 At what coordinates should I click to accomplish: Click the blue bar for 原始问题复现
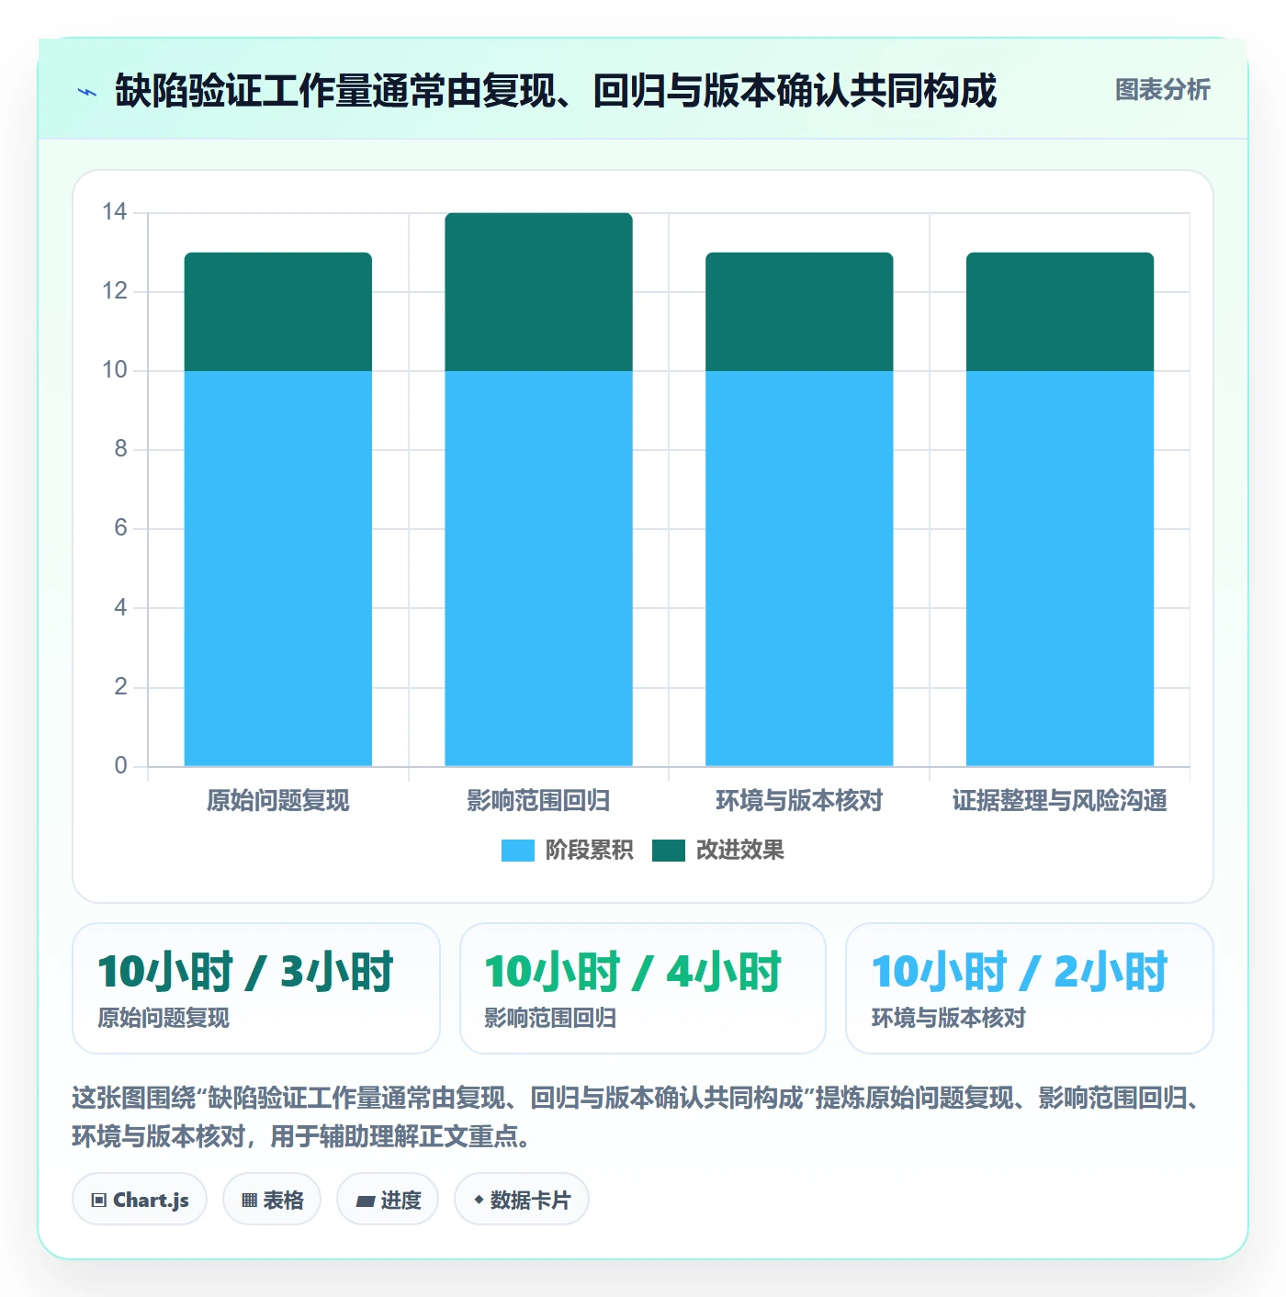tap(278, 569)
